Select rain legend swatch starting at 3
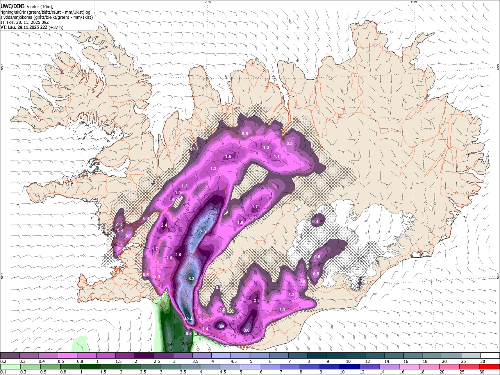 pos(170,366)
